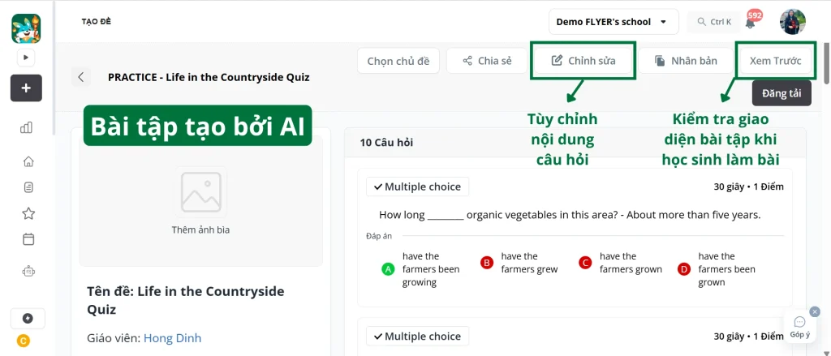Click the plus create button
Screen dimensions: 831x356
[26, 88]
